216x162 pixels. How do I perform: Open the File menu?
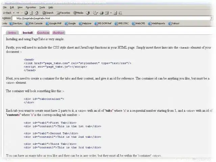pyautogui.click(x=5, y=7)
